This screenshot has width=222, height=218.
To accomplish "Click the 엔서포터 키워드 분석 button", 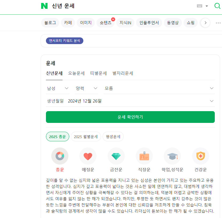I will 65,41.
